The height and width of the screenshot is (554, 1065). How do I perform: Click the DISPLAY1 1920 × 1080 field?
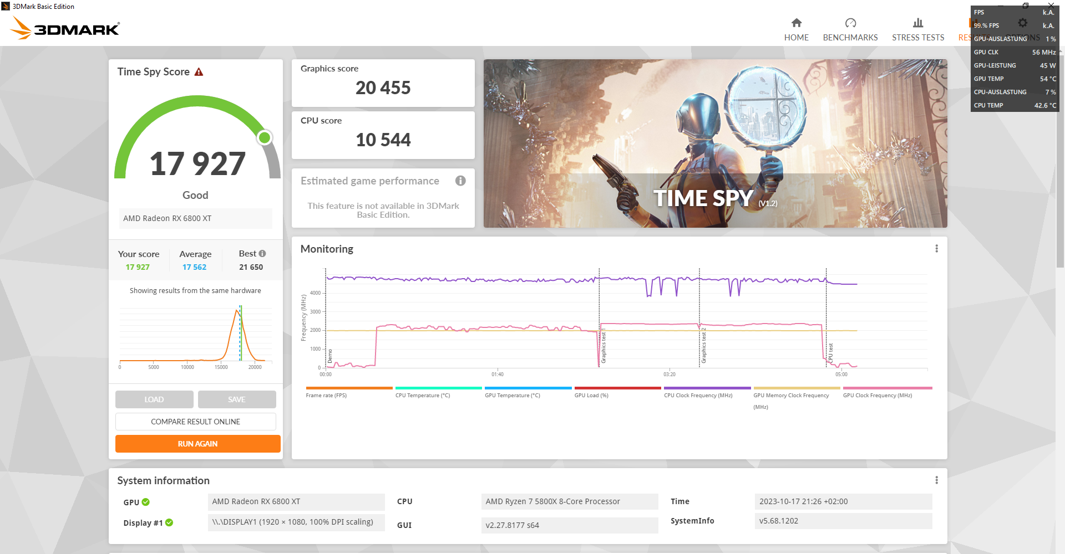296,522
